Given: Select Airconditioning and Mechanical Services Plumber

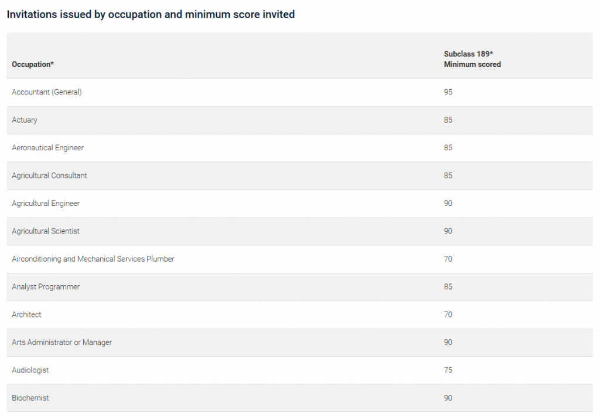Looking at the screenshot, I should pyautogui.click(x=93, y=259).
